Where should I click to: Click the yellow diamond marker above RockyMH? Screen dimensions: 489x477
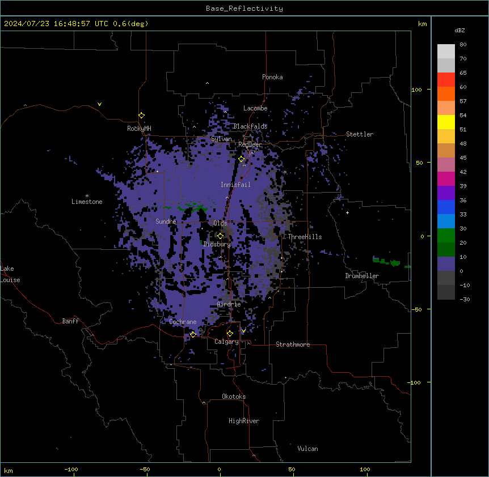141,116
